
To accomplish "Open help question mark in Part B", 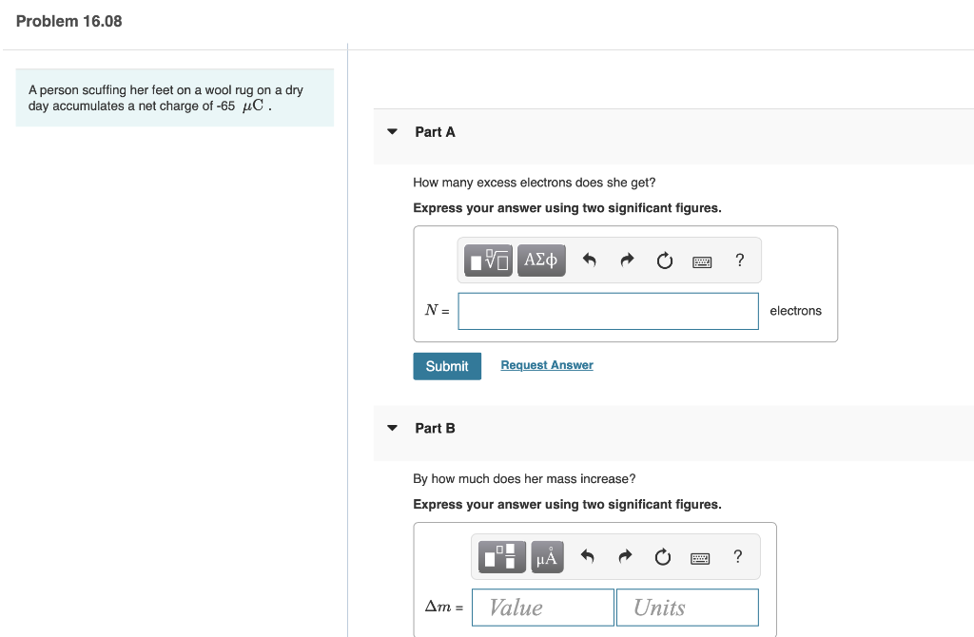I will (737, 556).
